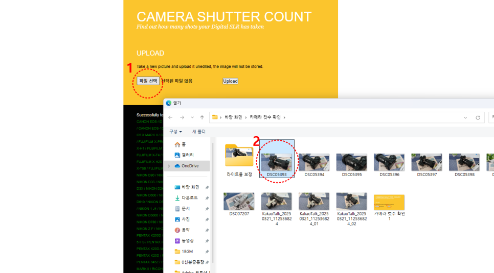Image resolution: width=494 pixels, height=273 pixels.
Task: Click 새 폴더 (New folder) in toolbar
Action: tap(198, 132)
